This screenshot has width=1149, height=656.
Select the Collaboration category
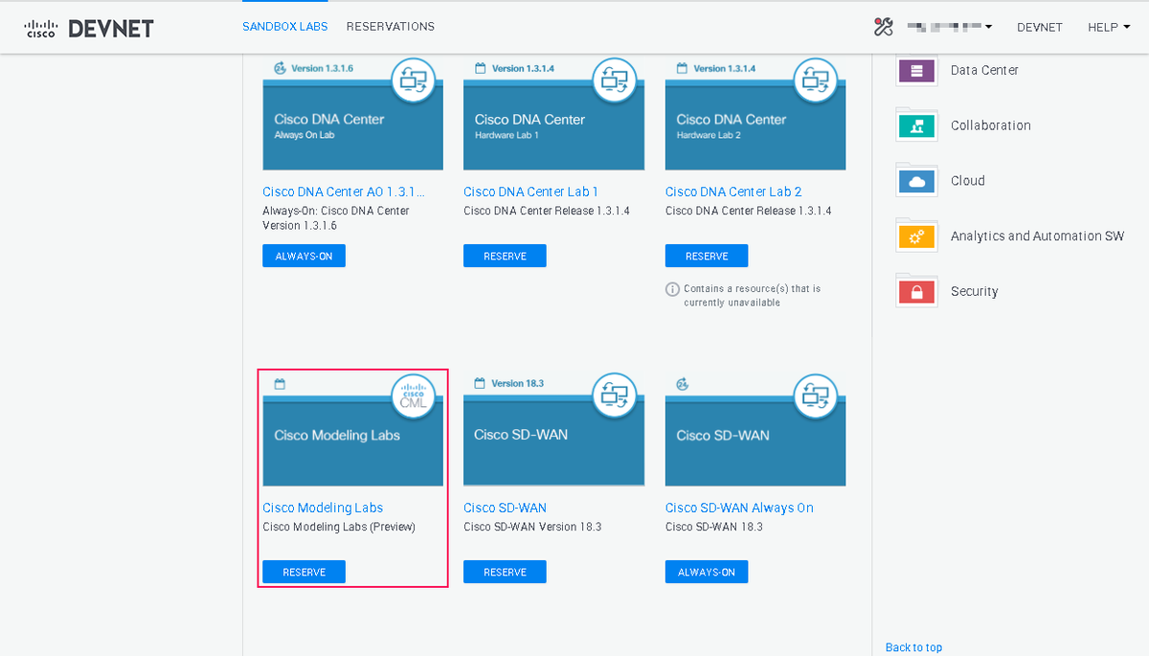(x=991, y=125)
